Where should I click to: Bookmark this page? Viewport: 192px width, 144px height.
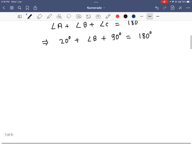tap(27, 8)
